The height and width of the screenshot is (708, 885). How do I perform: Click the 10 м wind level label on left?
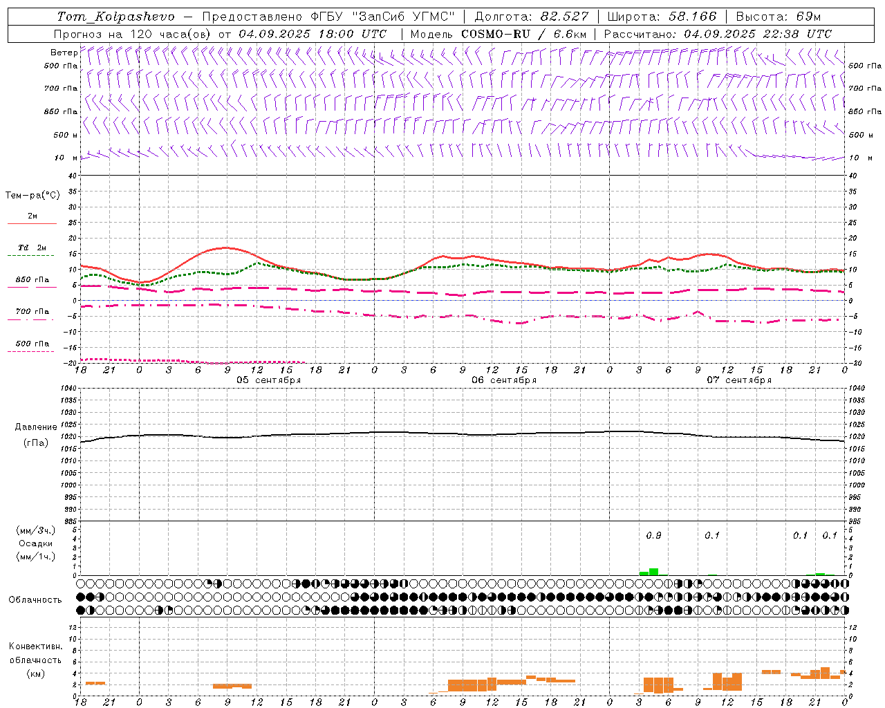tap(66, 158)
